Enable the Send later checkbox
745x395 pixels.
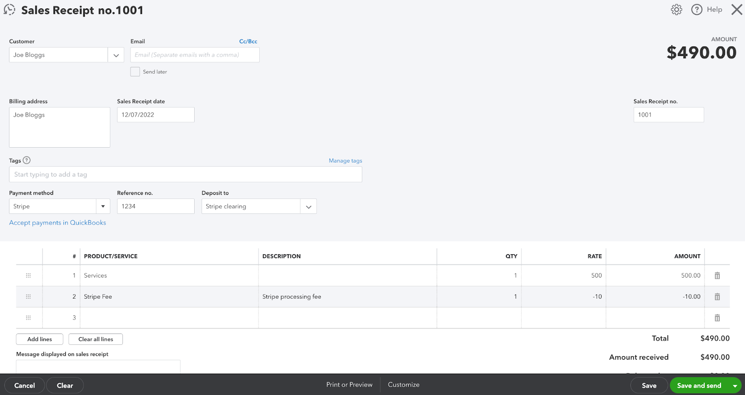(135, 72)
